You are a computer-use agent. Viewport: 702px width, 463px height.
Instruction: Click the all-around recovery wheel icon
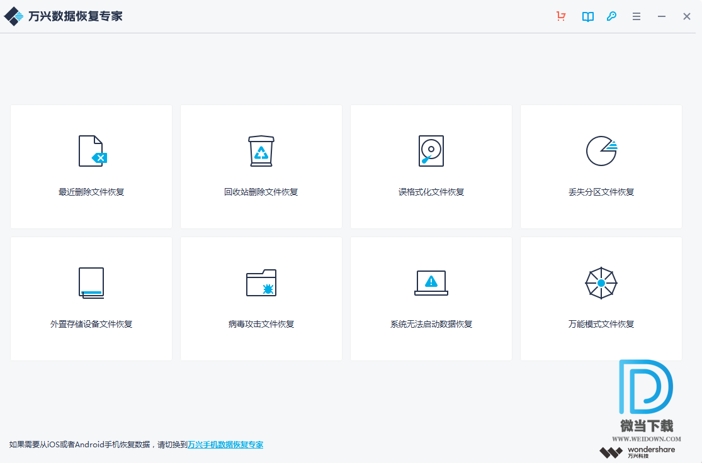pyautogui.click(x=601, y=282)
